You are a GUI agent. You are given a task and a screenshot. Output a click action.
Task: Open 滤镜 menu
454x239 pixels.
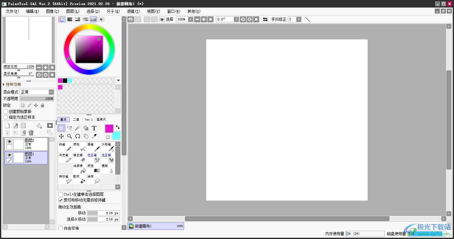coord(133,11)
